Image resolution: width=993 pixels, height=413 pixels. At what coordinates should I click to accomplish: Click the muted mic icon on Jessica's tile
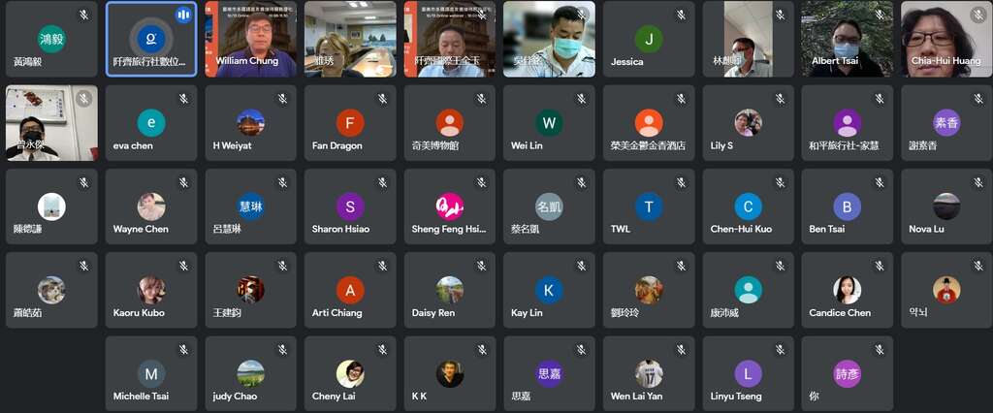coord(681,15)
